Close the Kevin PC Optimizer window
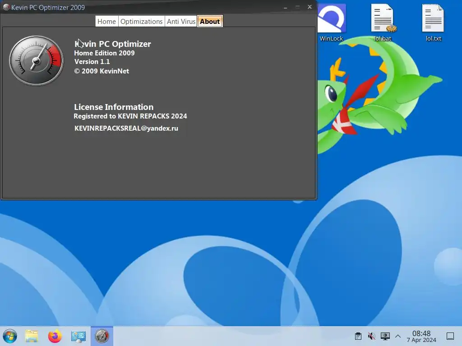The height and width of the screenshot is (346, 462). 310,7
